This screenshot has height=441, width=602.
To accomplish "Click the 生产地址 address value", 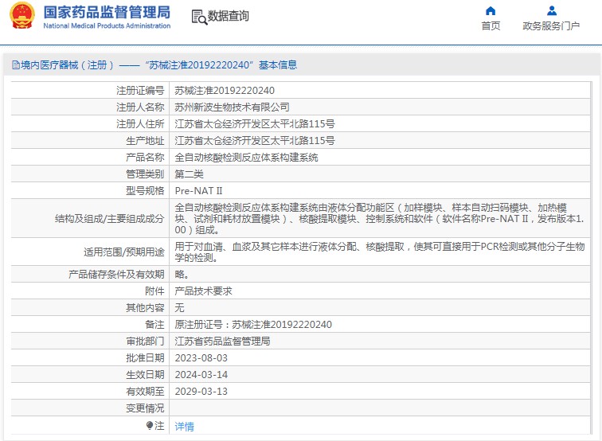I will pyautogui.click(x=255, y=140).
